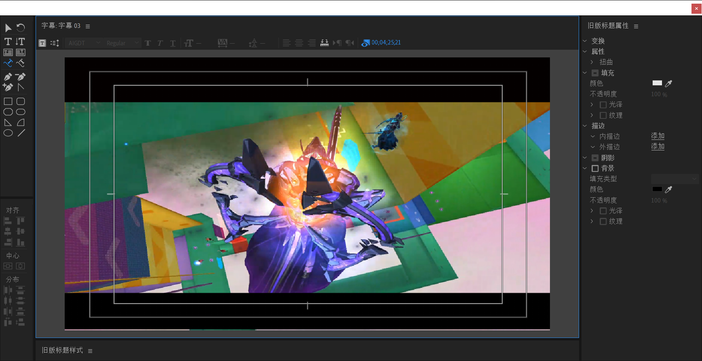Toggle Show Background Video eye icon
The height and width of the screenshot is (361, 702).
click(x=366, y=43)
